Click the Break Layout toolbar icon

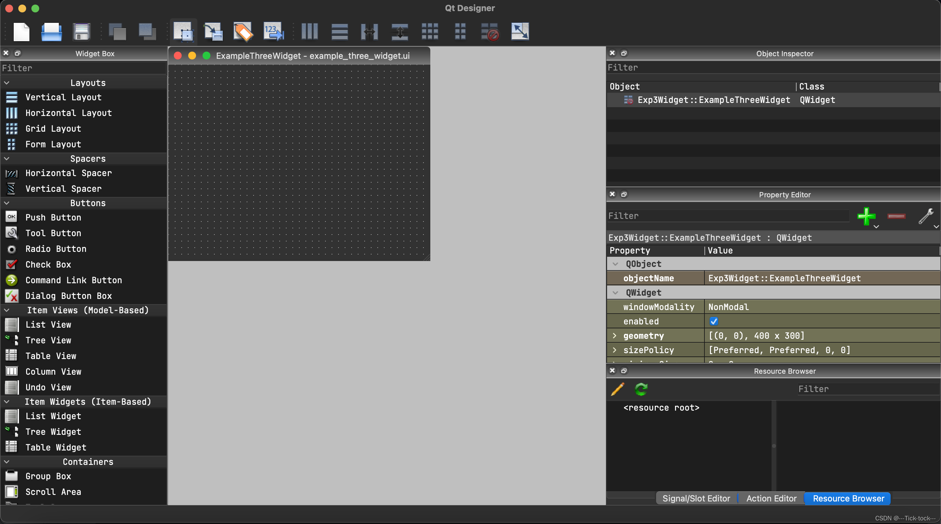point(489,32)
